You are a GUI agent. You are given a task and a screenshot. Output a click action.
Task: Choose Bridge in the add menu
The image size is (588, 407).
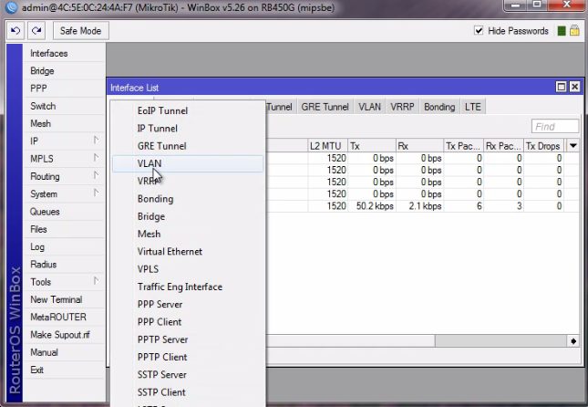[x=188, y=216]
